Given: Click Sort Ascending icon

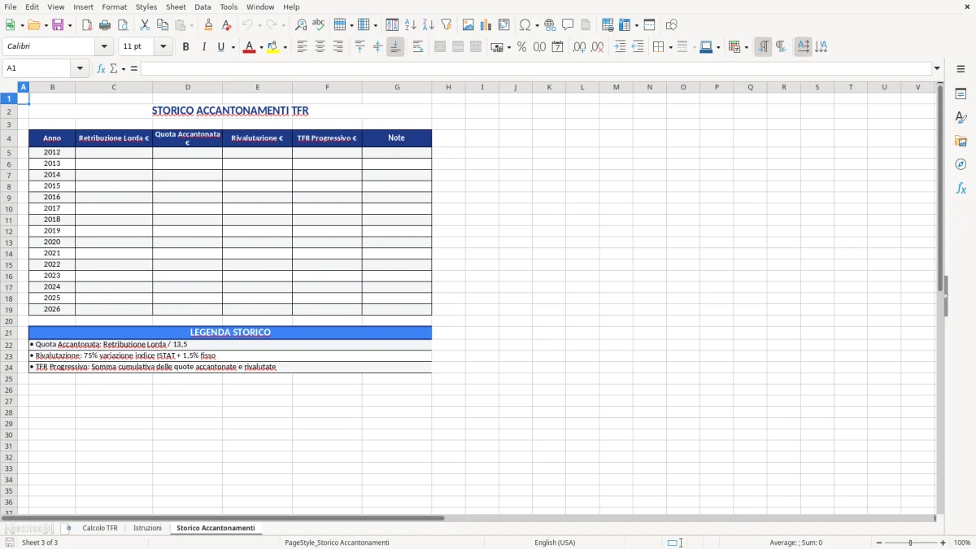Looking at the screenshot, I should pyautogui.click(x=411, y=25).
